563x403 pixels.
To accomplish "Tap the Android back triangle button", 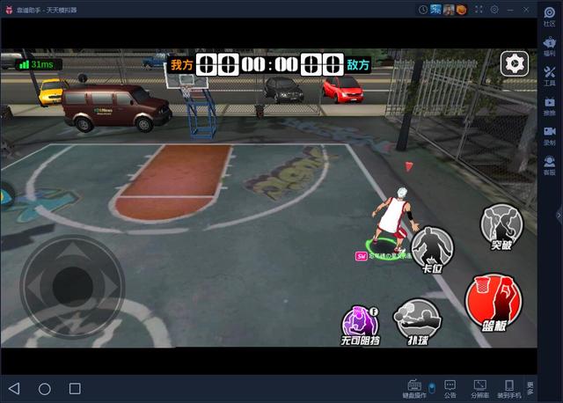I will tap(14, 388).
